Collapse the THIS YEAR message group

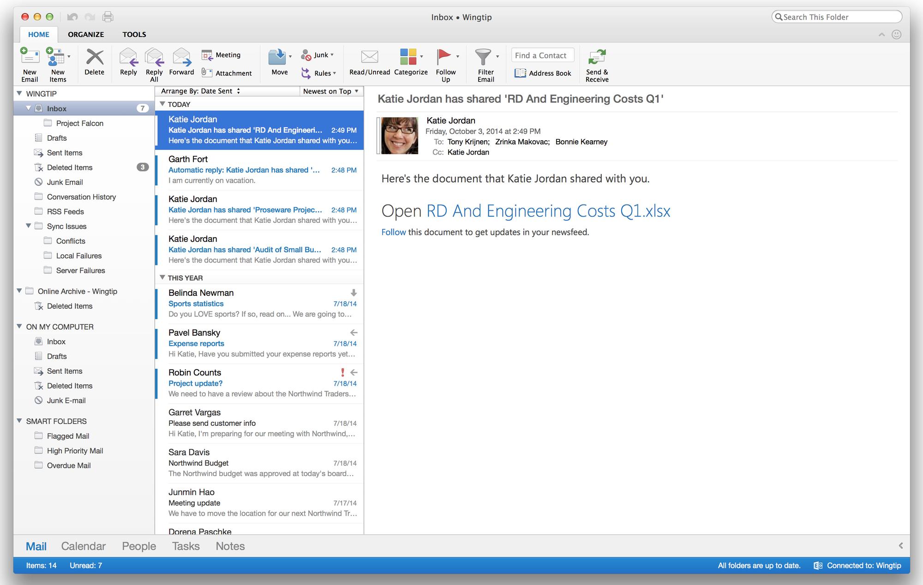pos(162,277)
